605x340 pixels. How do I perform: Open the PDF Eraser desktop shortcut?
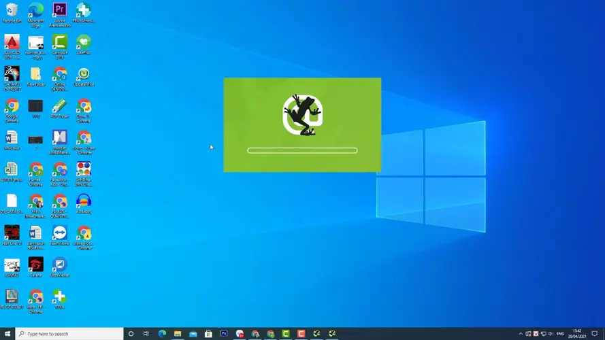[x=60, y=108]
